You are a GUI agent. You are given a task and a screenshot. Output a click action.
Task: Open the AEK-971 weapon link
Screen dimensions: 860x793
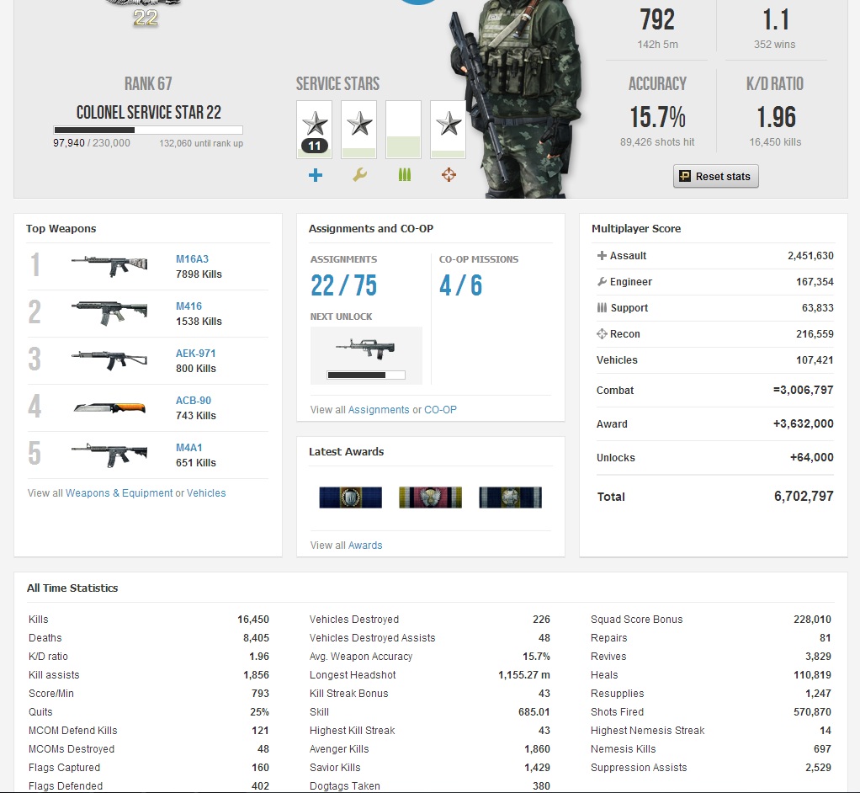196,354
